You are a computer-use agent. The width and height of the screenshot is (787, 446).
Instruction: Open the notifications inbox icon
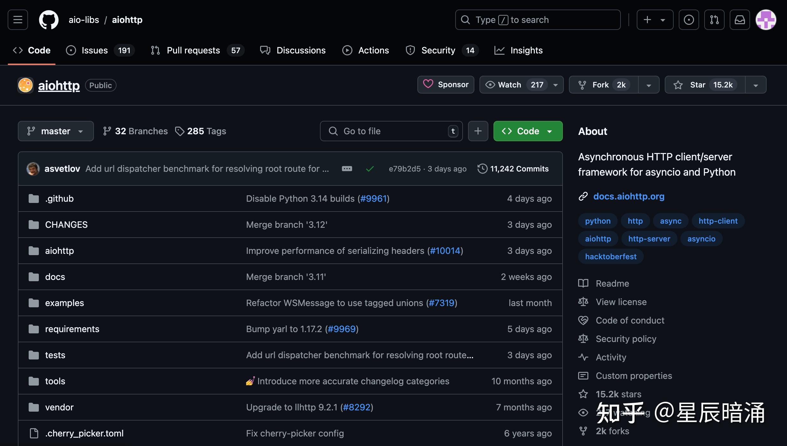(x=740, y=20)
